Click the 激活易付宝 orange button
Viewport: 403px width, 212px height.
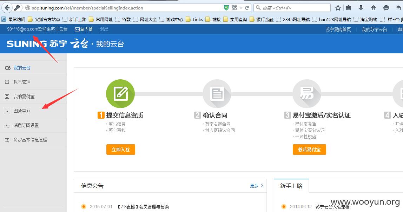[309, 150]
